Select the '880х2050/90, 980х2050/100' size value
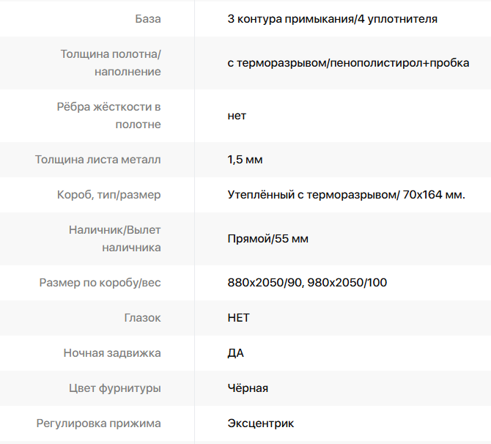This screenshot has width=491, height=444. click(307, 283)
